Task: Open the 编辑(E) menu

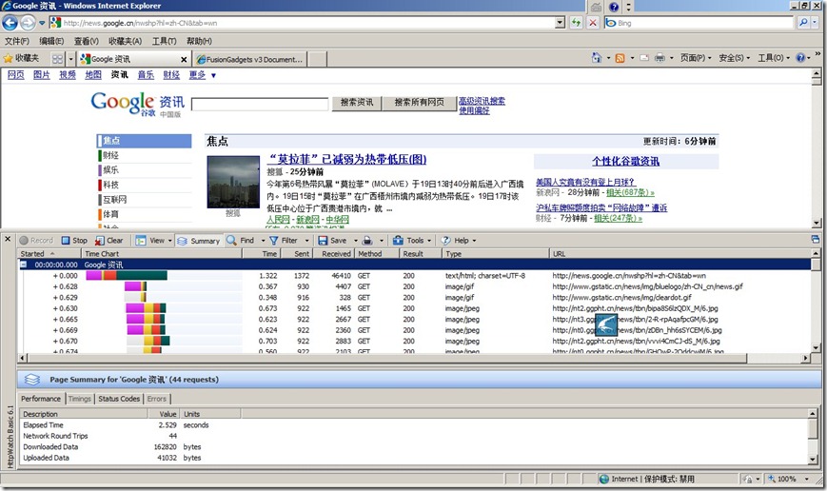Action: click(x=51, y=41)
